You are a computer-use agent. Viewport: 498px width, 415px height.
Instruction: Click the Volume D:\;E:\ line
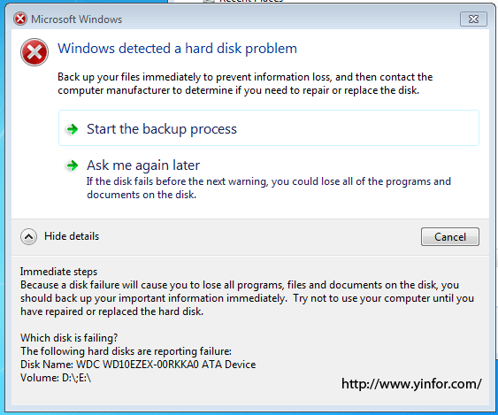point(56,378)
